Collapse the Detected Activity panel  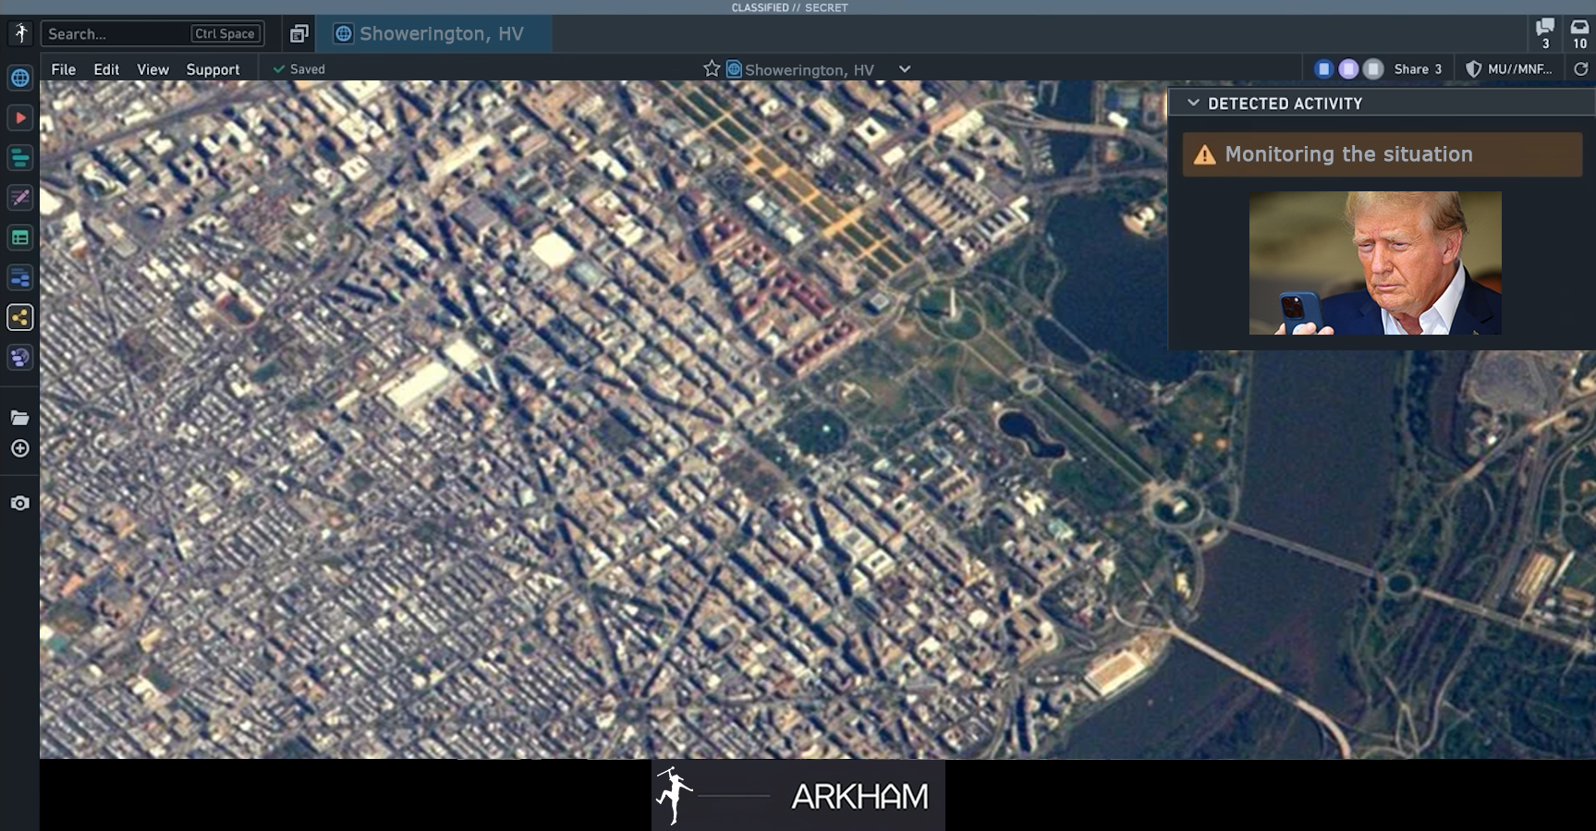(1193, 104)
